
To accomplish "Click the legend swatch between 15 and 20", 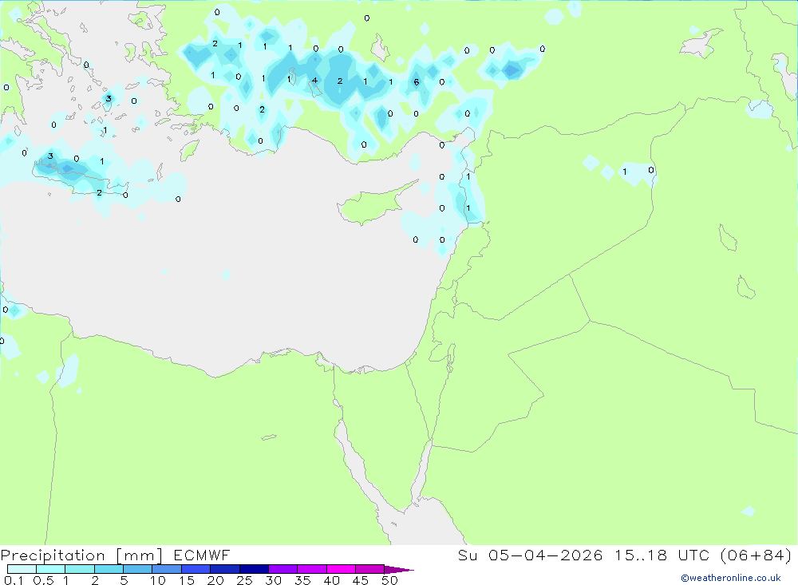I will (196, 569).
